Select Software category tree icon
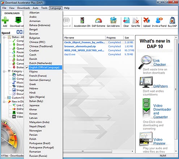The height and width of the screenshot is (159, 179). click(x=14, y=75)
